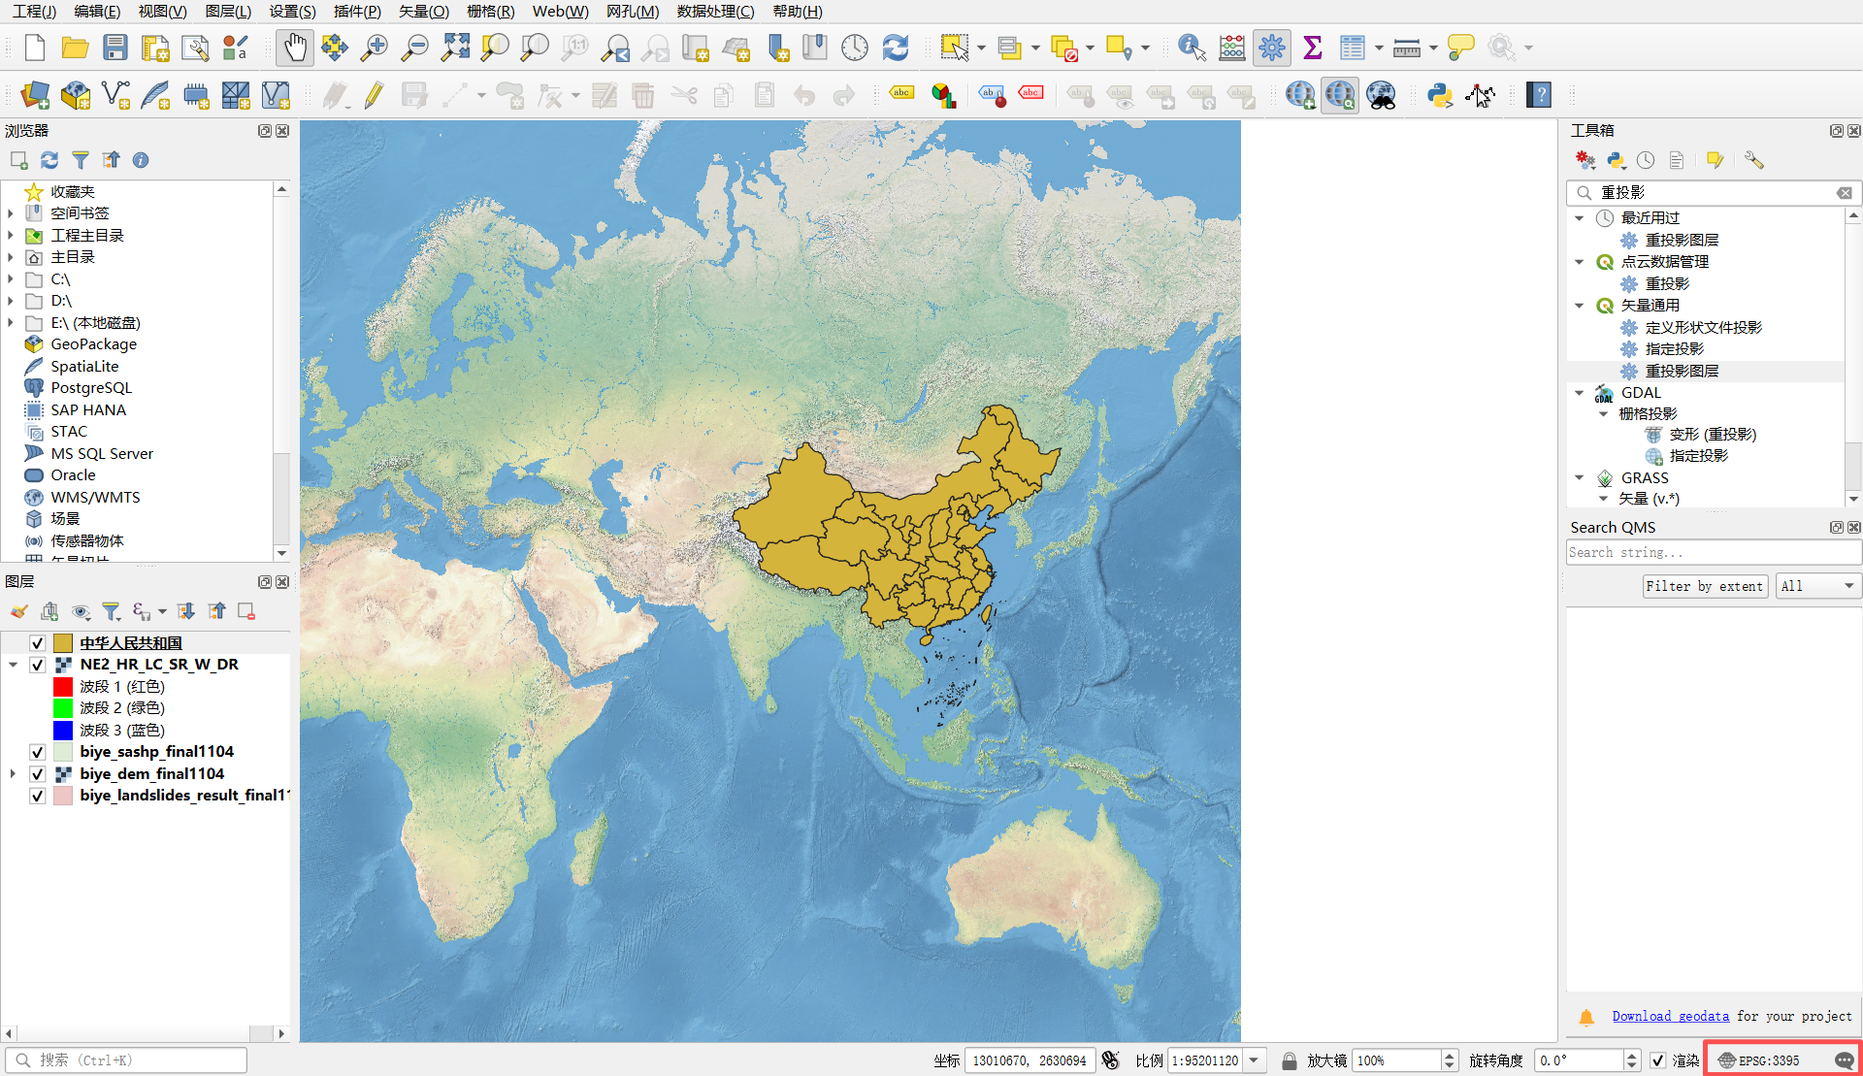
Task: Uncheck the 中华人民共和国 layer visibility
Action: tap(38, 643)
